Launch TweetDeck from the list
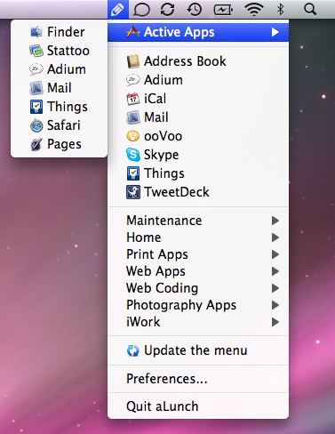This screenshot has height=434, width=335. point(198,192)
